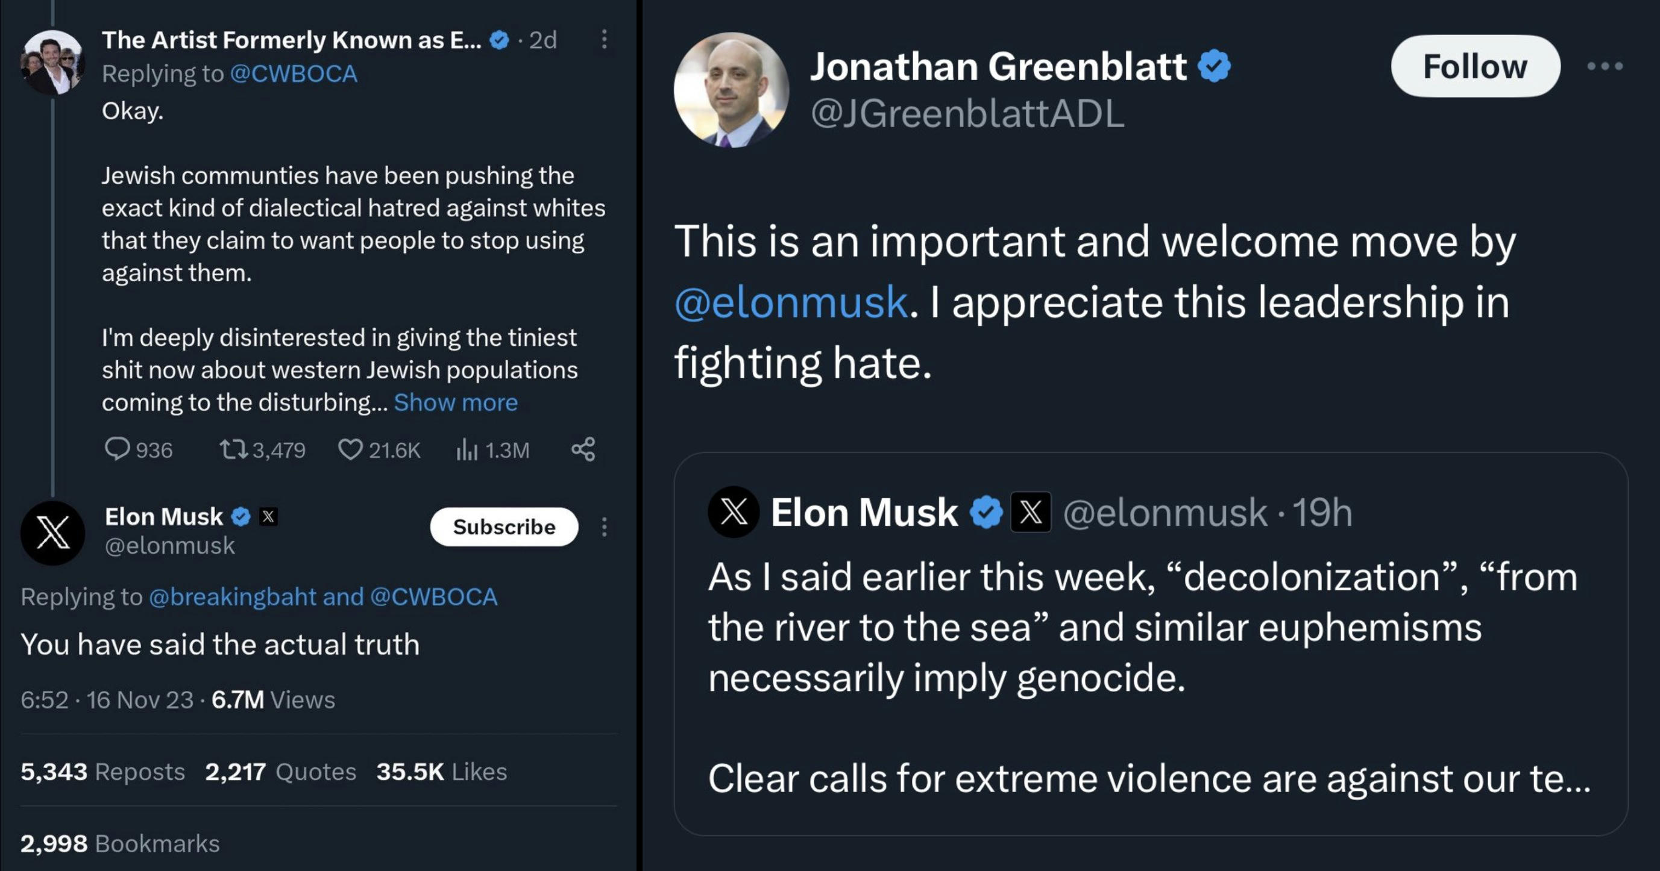Open Jonathan Greenblatt's profile photo

[731, 90]
